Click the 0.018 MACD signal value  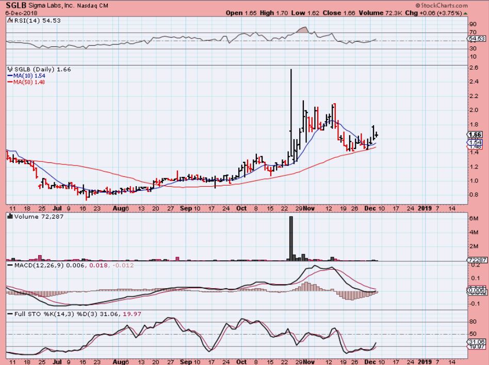click(99, 266)
